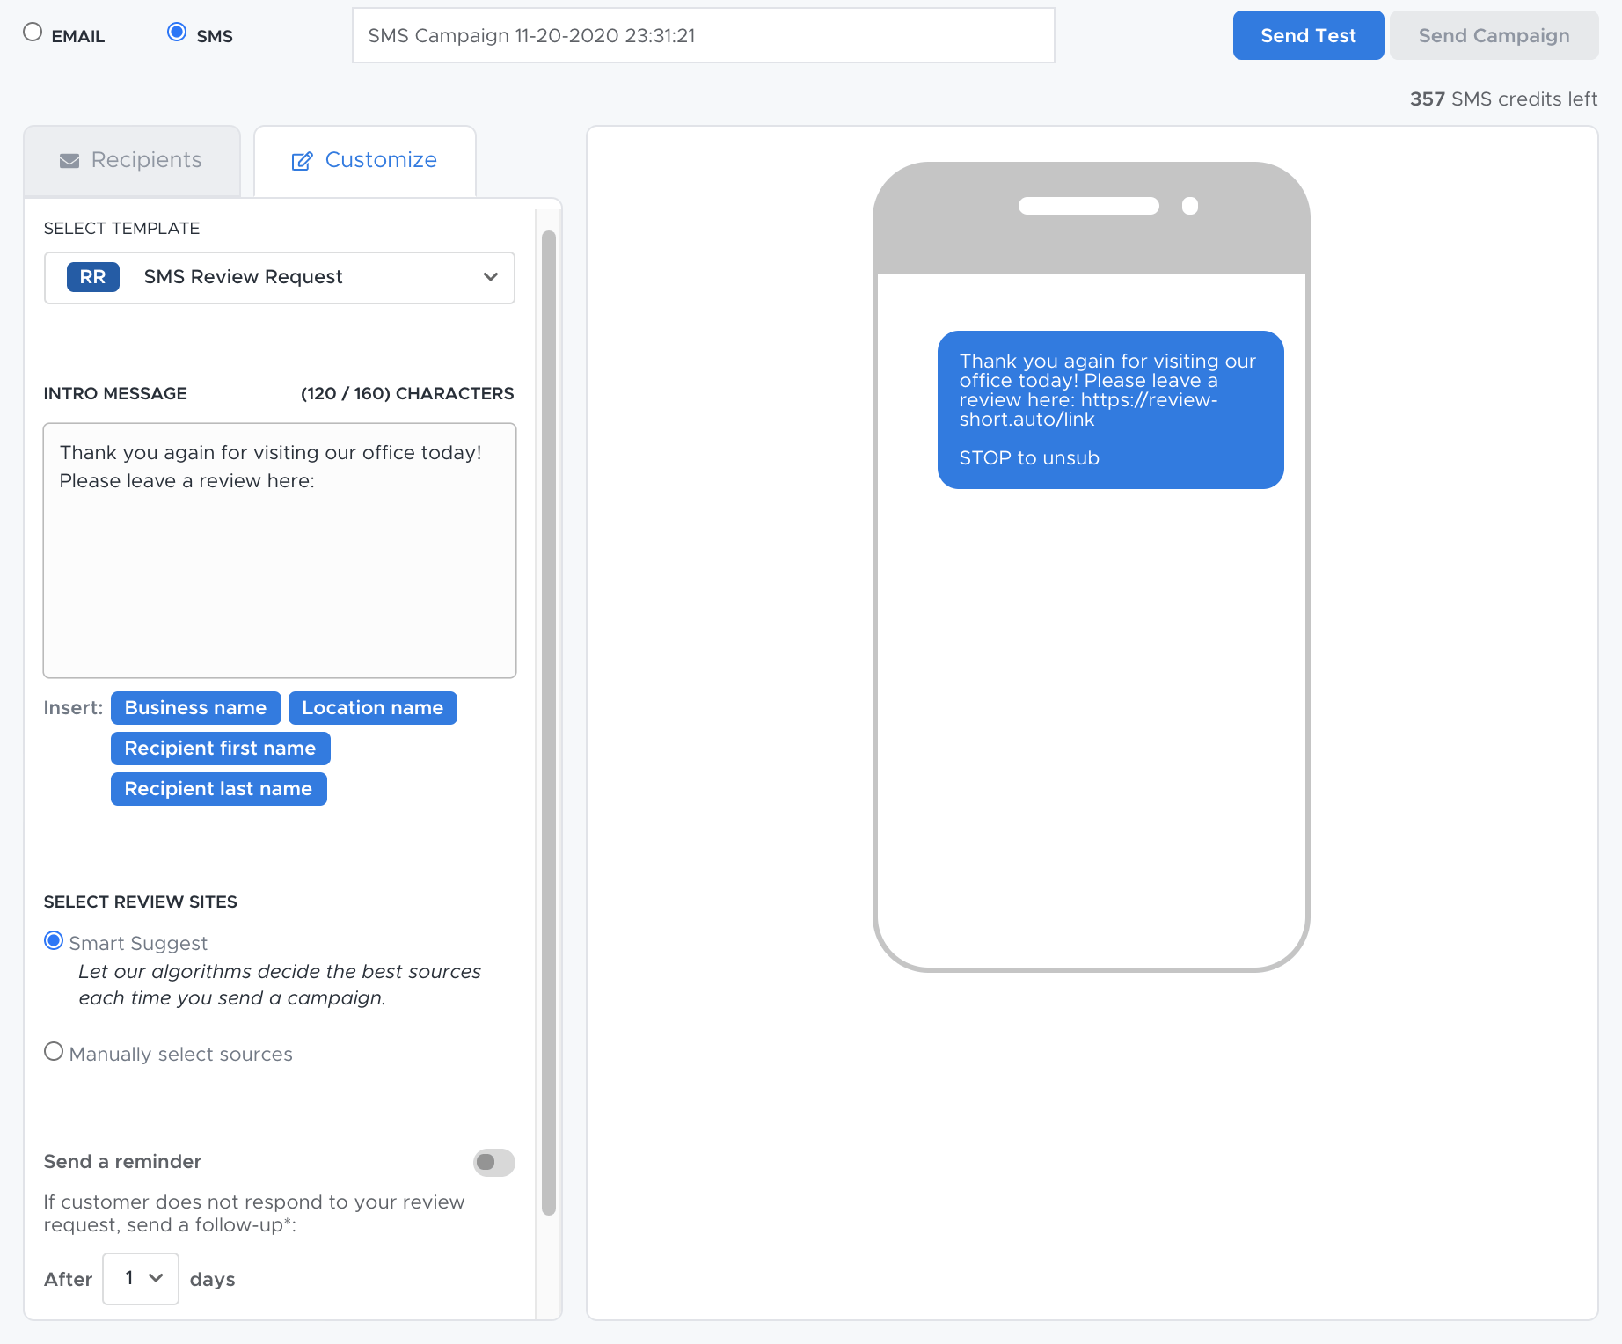
Task: Select the EMAIL radio button
Action: pos(33,32)
